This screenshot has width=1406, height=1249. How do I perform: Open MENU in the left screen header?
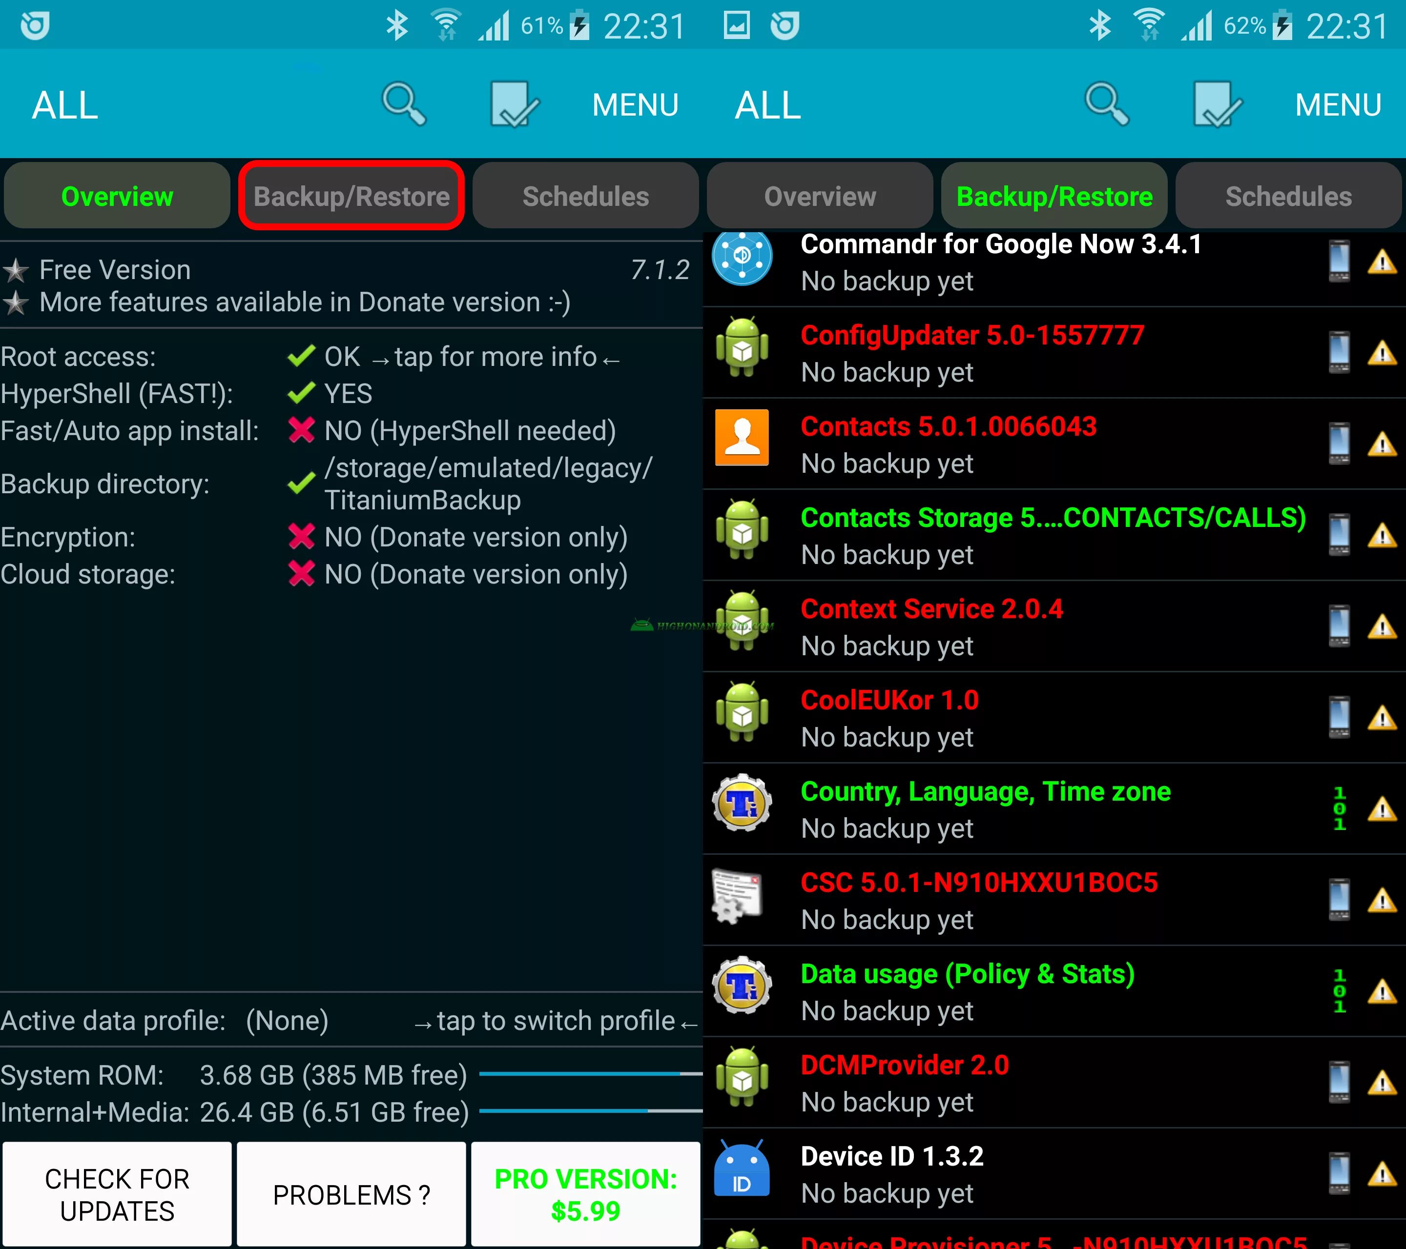635,105
